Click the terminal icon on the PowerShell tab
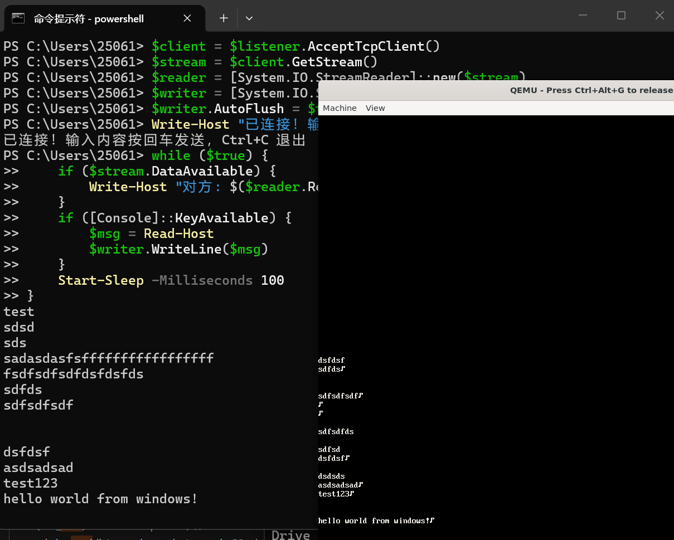This screenshot has width=674, height=540. pyautogui.click(x=18, y=18)
